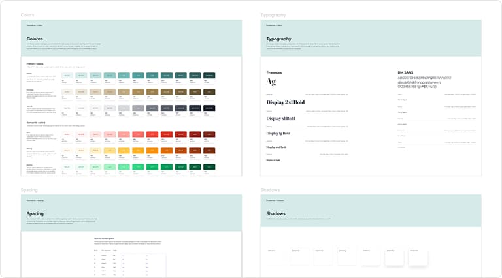Choose the near-black swatch in Neutral row
The width and height of the screenshot is (502, 278).
coord(209,108)
